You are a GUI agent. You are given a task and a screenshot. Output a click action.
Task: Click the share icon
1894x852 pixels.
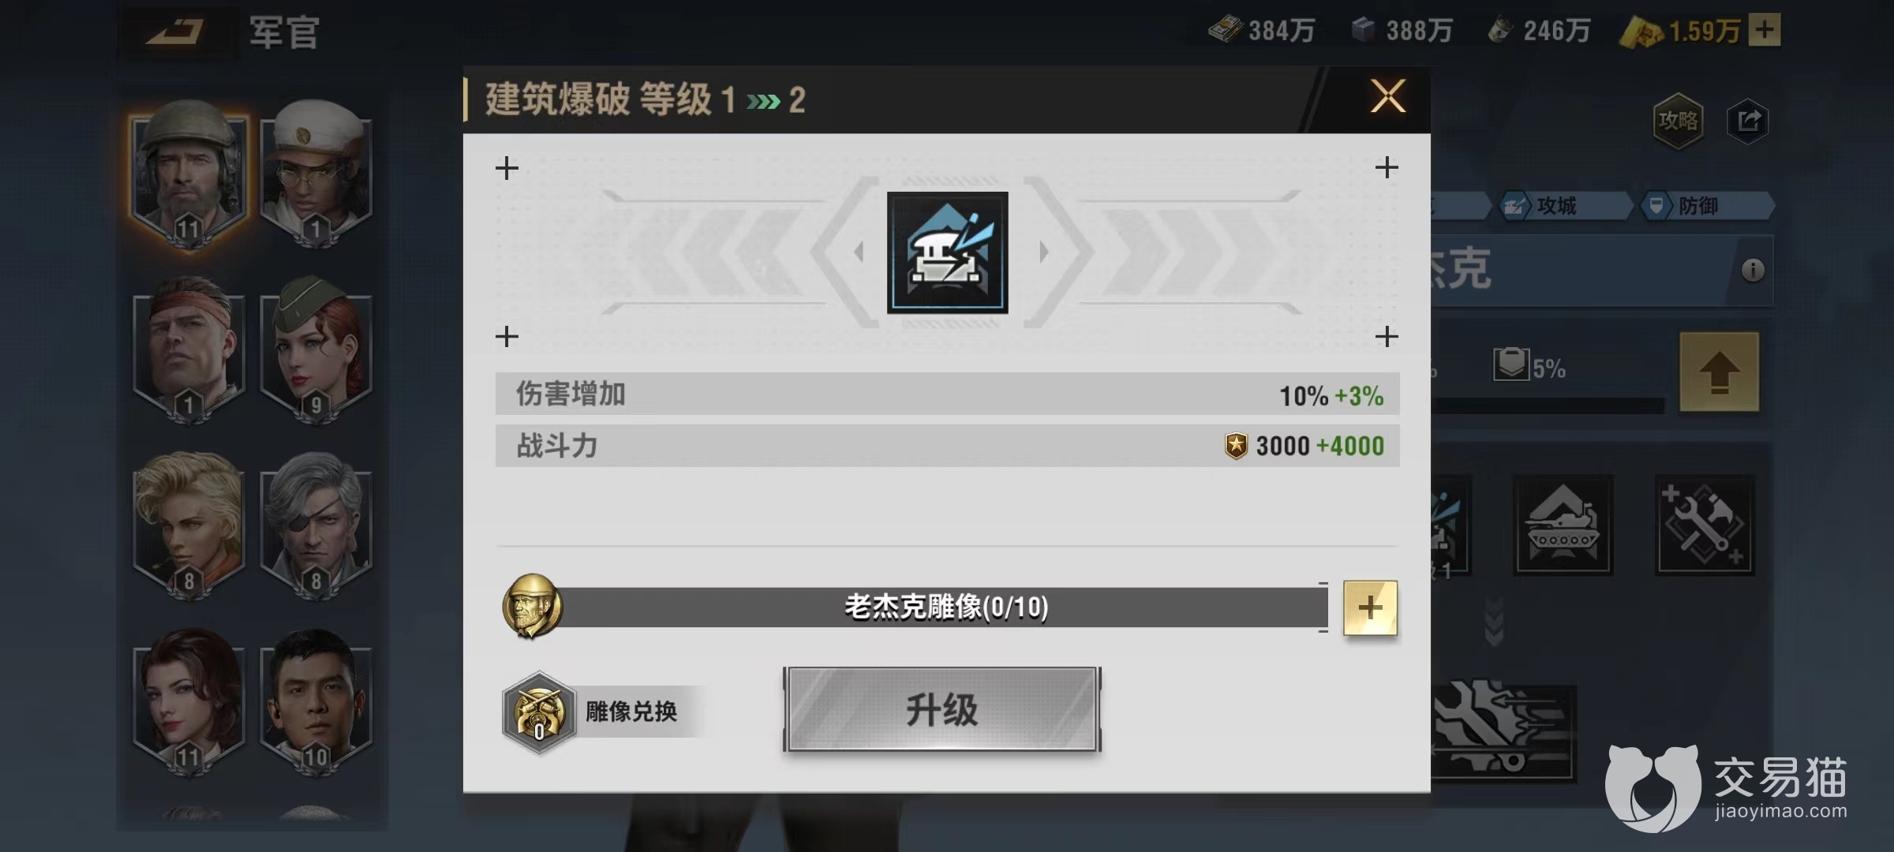click(x=1747, y=121)
